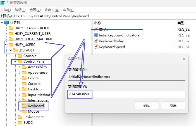Screen dimensions: 196x126
Task: Collapse the HKEY_USERS tree node
Action: pyautogui.click(x=6, y=45)
